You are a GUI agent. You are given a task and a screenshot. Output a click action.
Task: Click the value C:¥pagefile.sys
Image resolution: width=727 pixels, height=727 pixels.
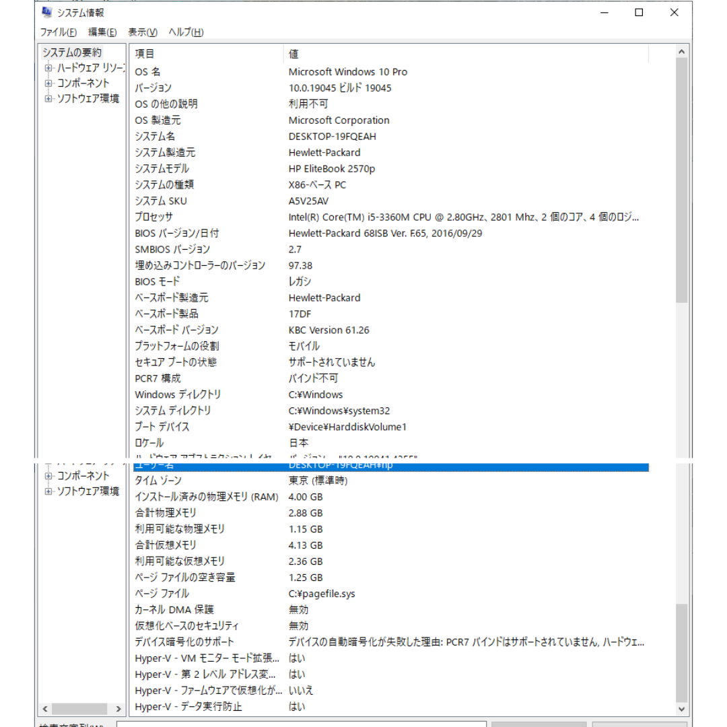tap(322, 594)
